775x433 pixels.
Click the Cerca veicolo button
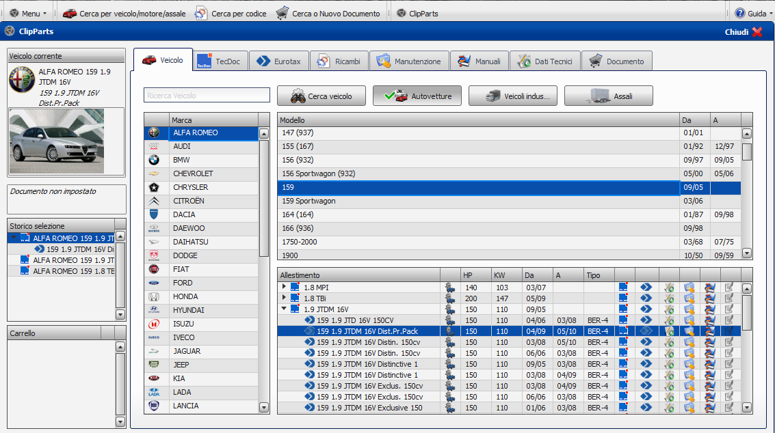[321, 96]
